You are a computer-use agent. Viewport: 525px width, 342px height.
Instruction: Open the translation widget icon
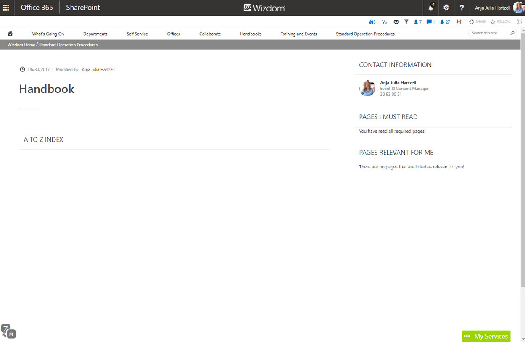click(8, 331)
